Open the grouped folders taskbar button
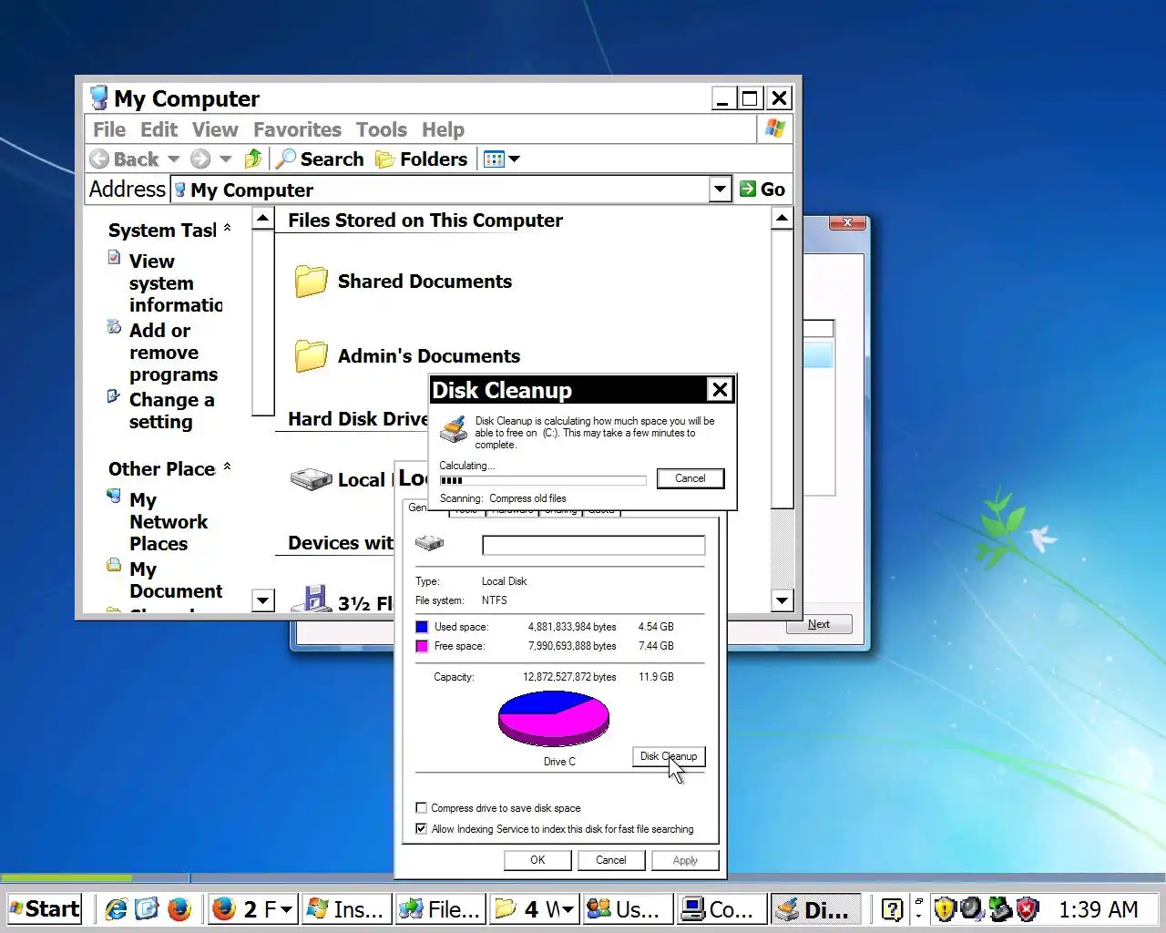Image resolution: width=1166 pixels, height=933 pixels. click(x=534, y=909)
